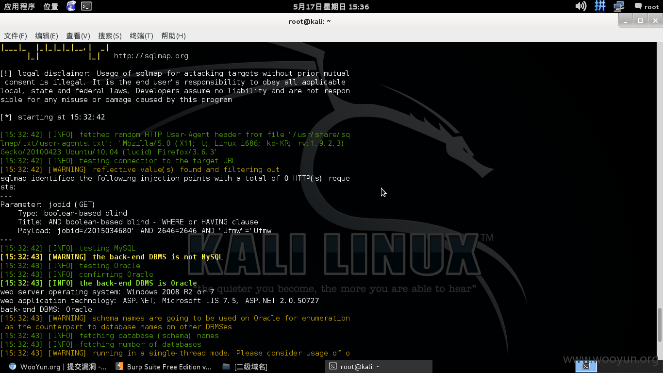Open the 编辑(E) menu

pyautogui.click(x=47, y=36)
